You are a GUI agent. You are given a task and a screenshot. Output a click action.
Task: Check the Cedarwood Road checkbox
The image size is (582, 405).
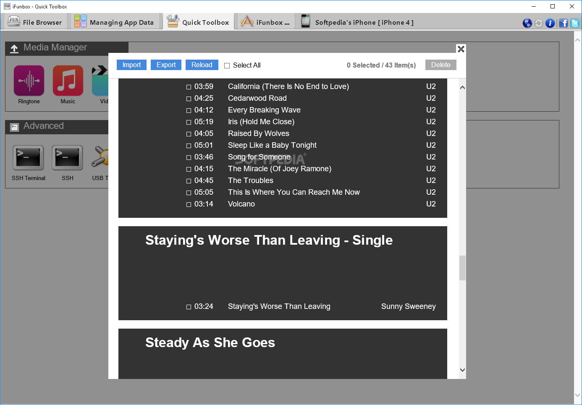click(x=189, y=99)
